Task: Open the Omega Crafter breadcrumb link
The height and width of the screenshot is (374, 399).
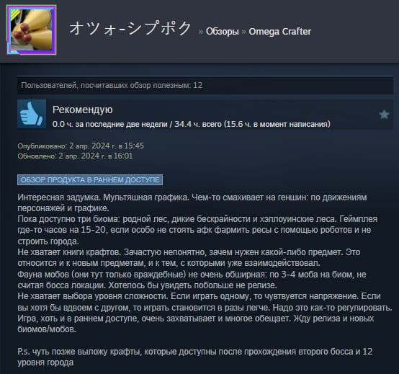Action: [x=279, y=32]
